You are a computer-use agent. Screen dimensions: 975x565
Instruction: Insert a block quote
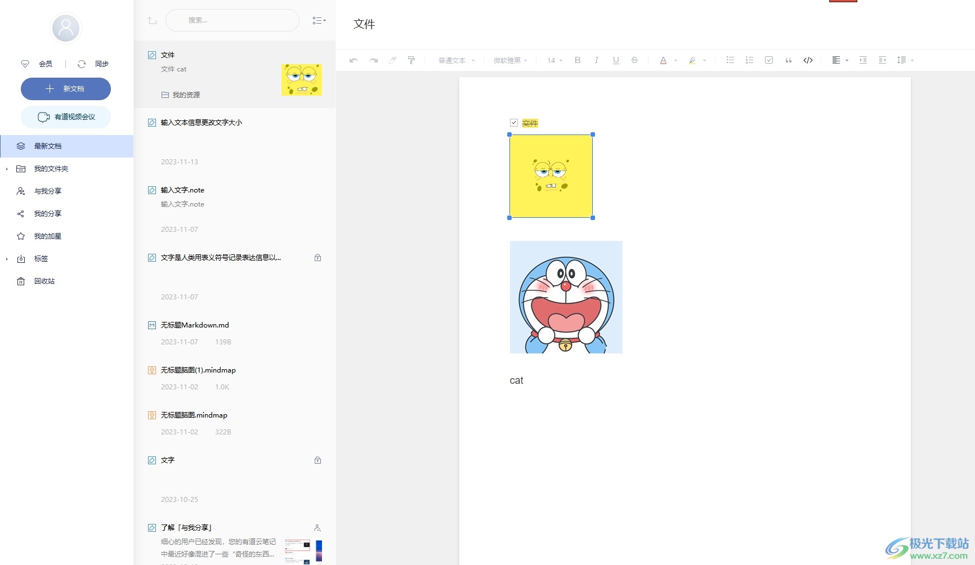click(788, 60)
